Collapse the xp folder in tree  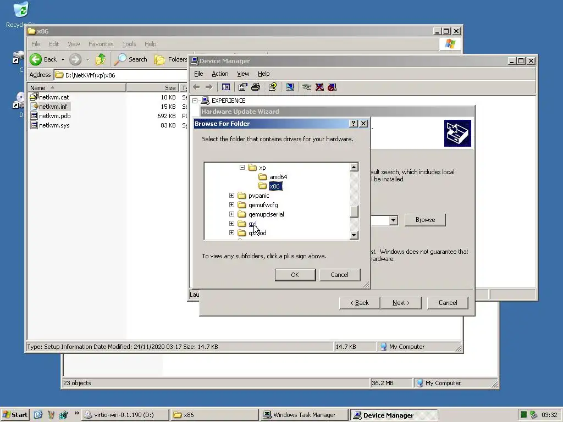(x=242, y=167)
